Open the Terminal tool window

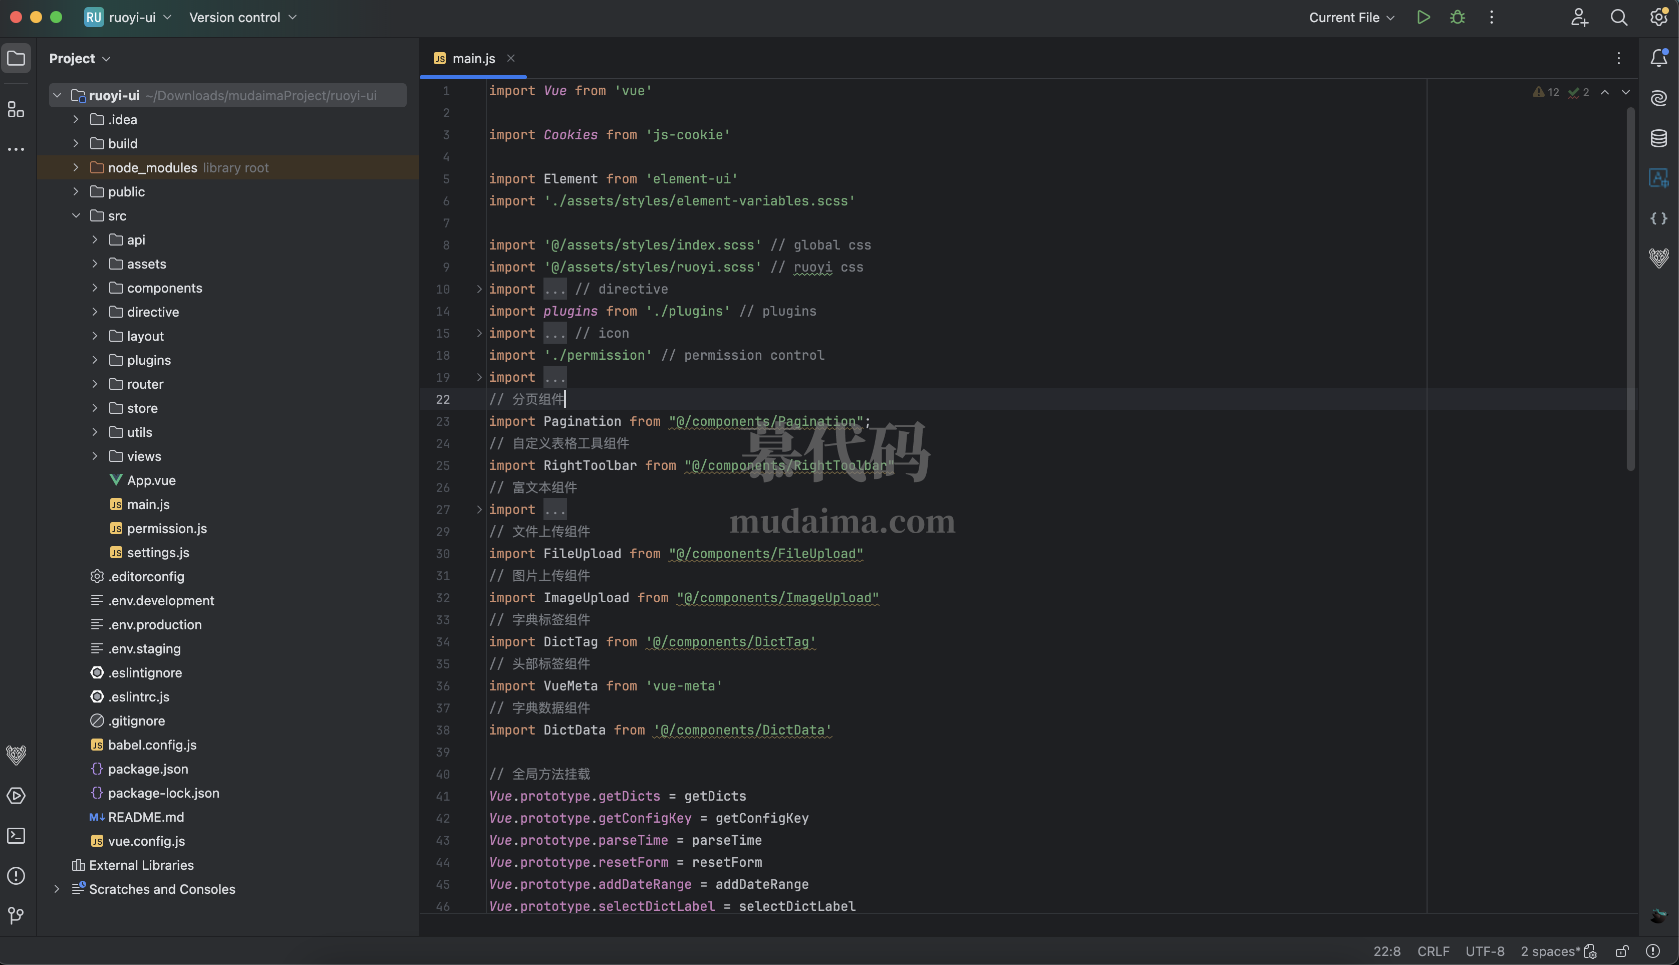coord(16,836)
